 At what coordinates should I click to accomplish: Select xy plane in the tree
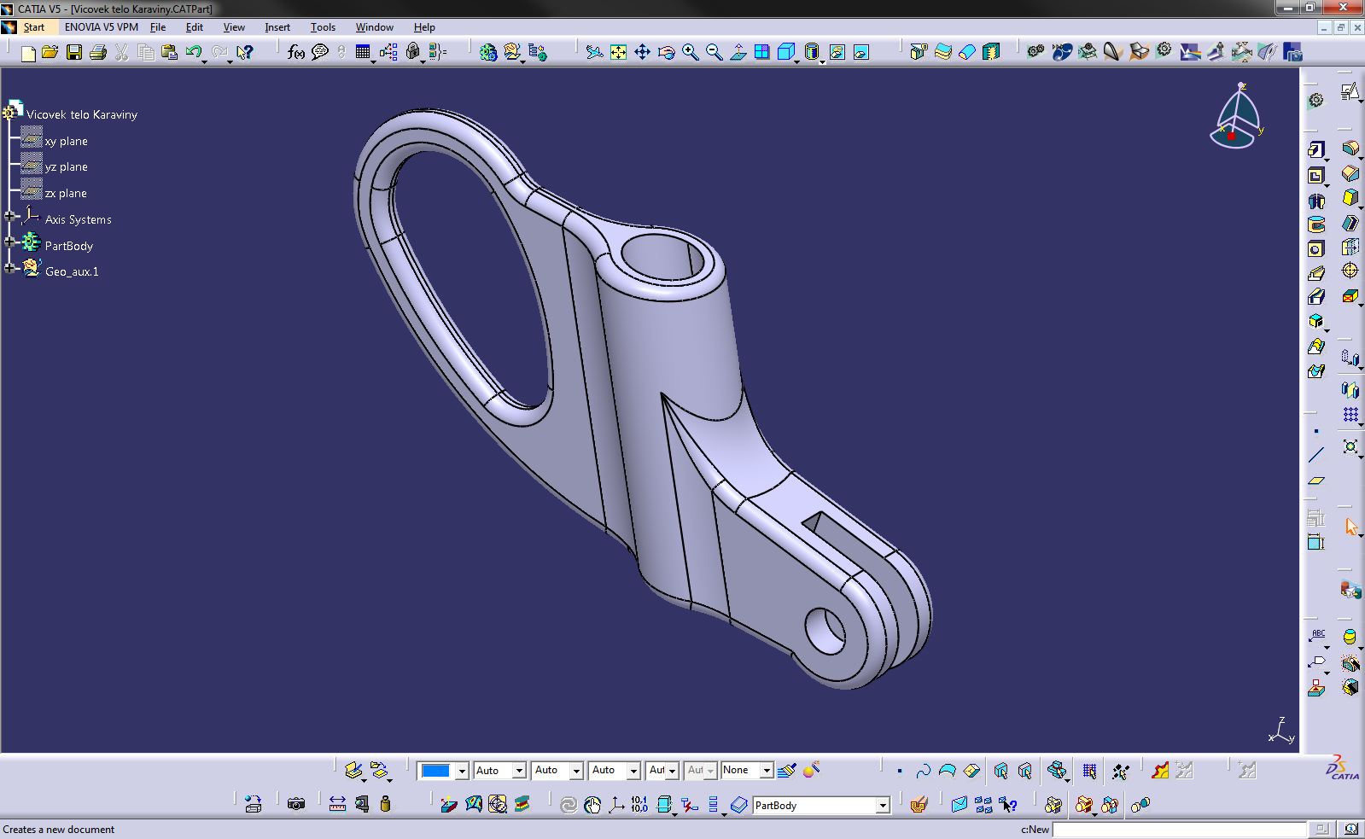66,141
